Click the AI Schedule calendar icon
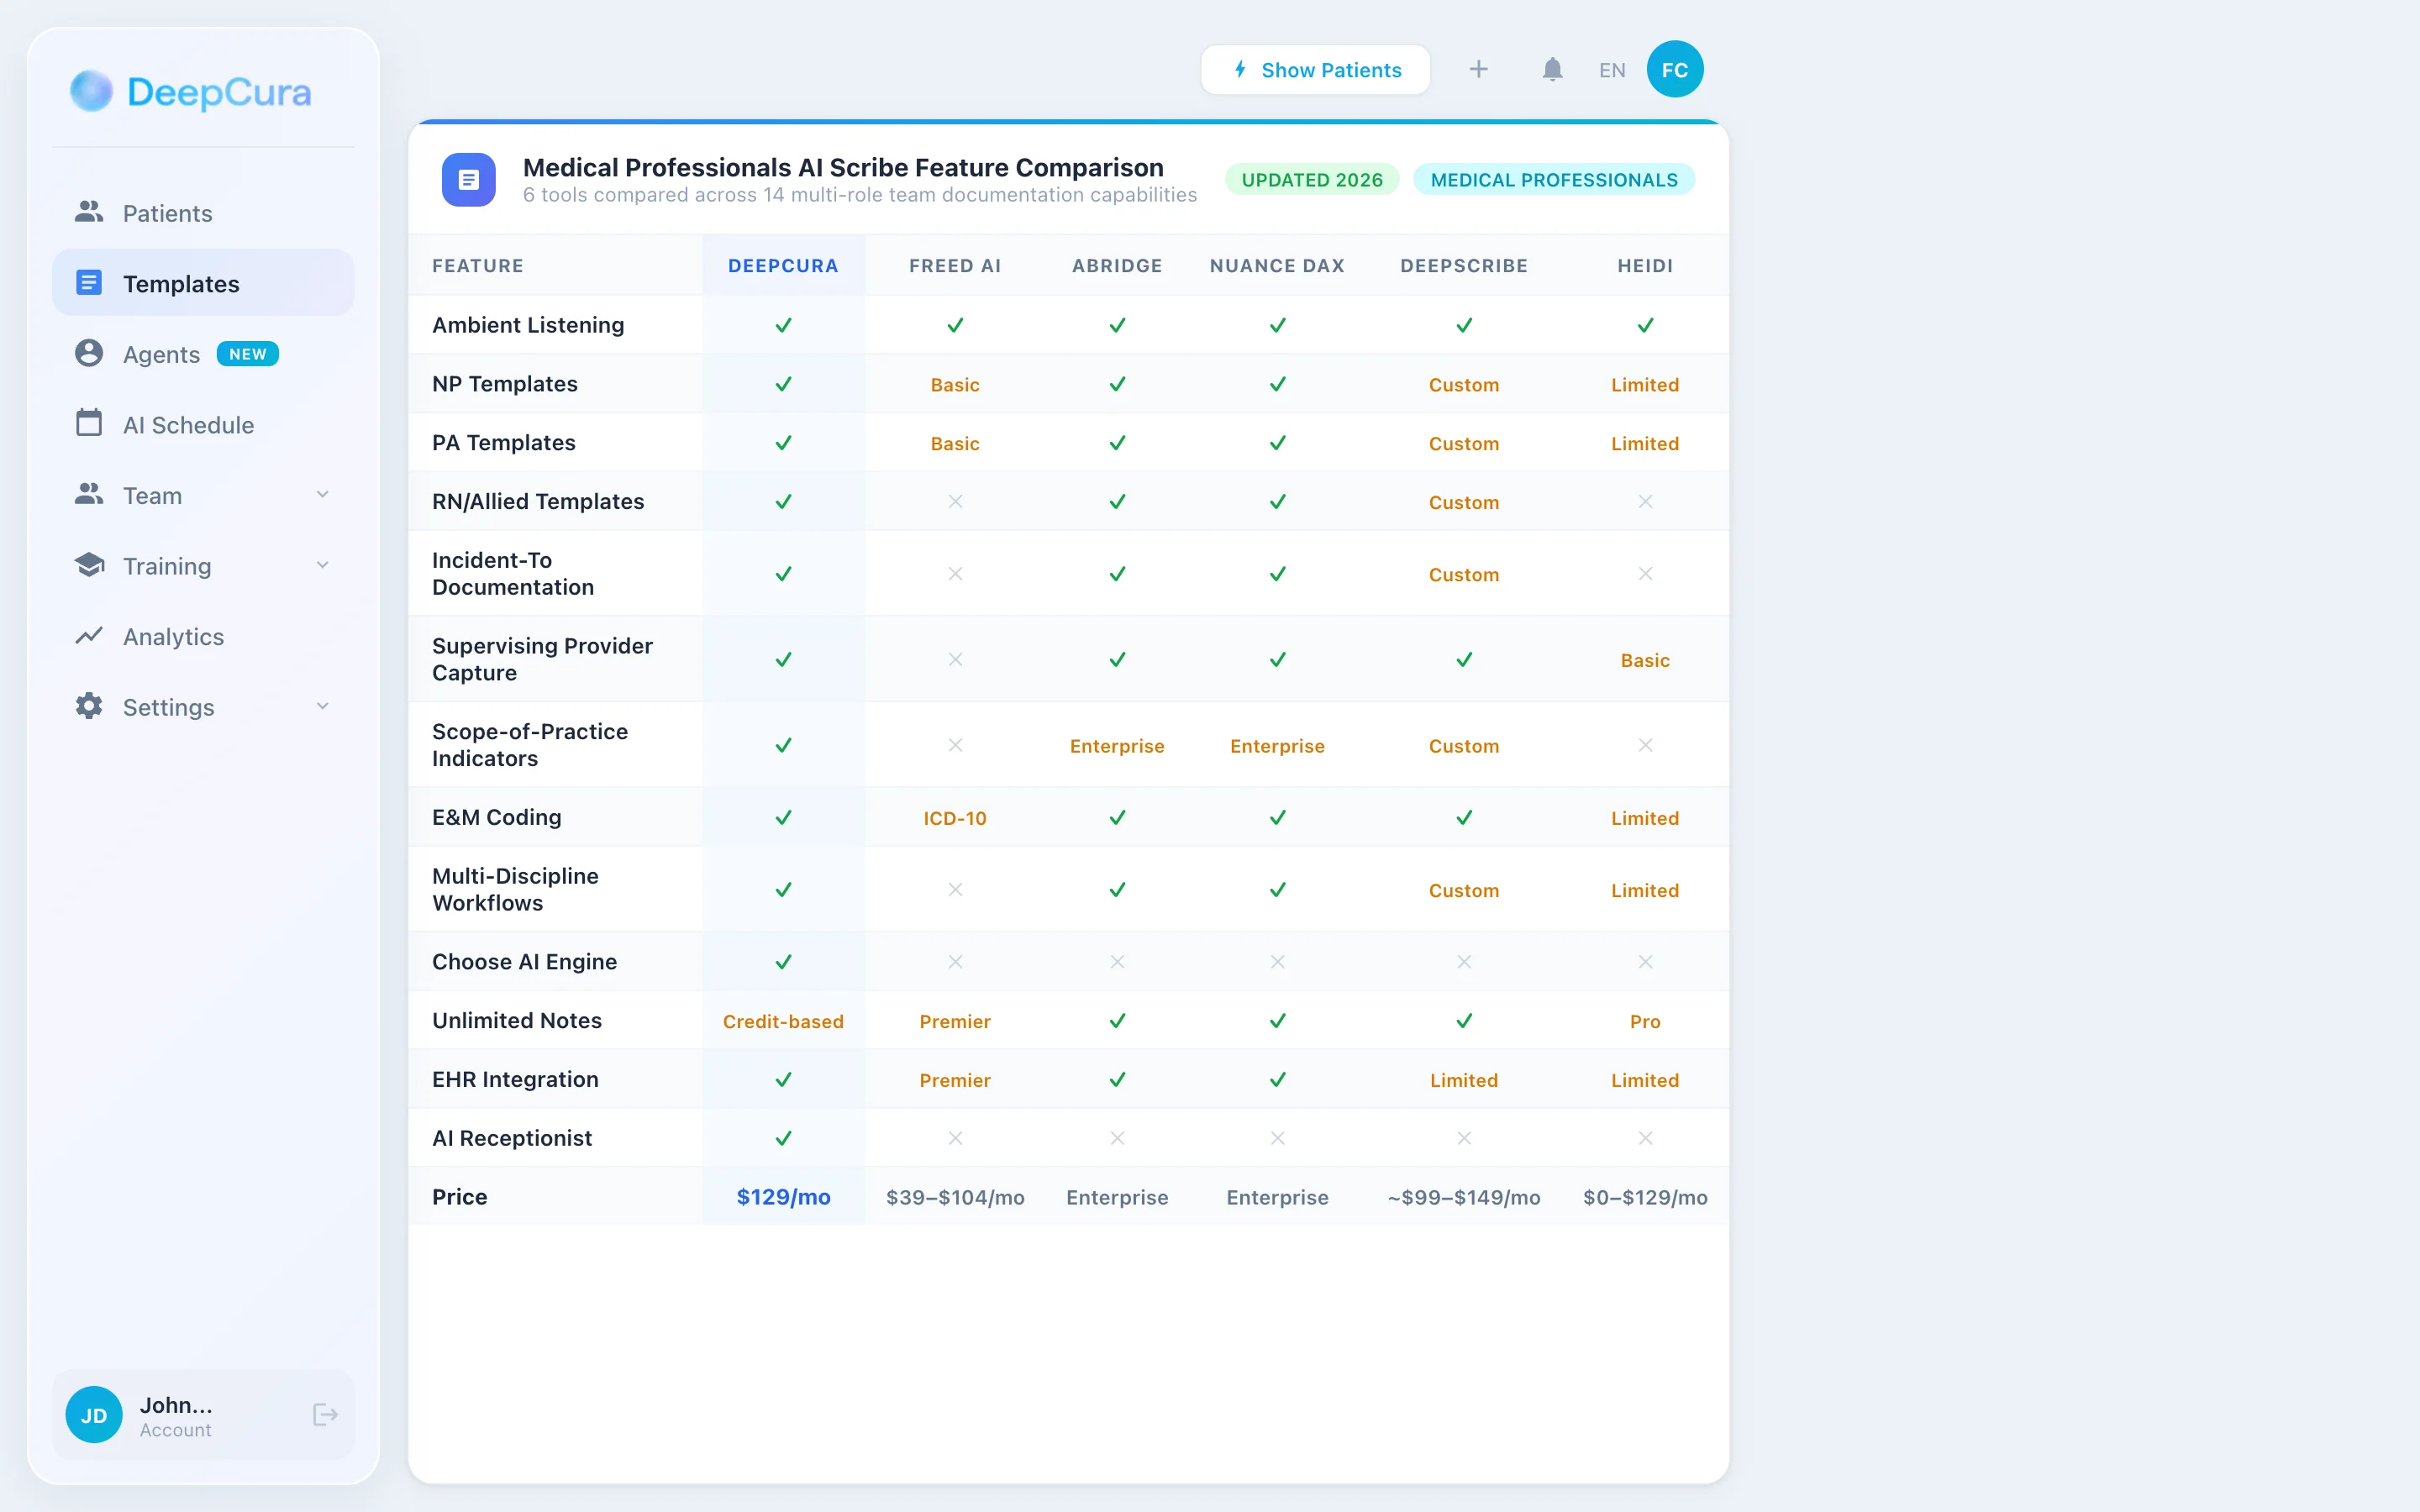2420x1512 pixels. tap(89, 424)
